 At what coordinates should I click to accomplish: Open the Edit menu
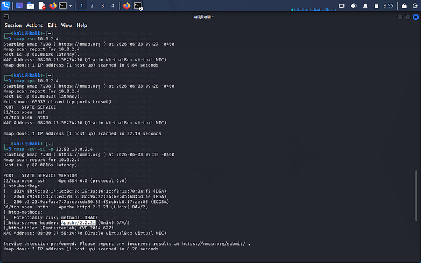[x=52, y=25]
